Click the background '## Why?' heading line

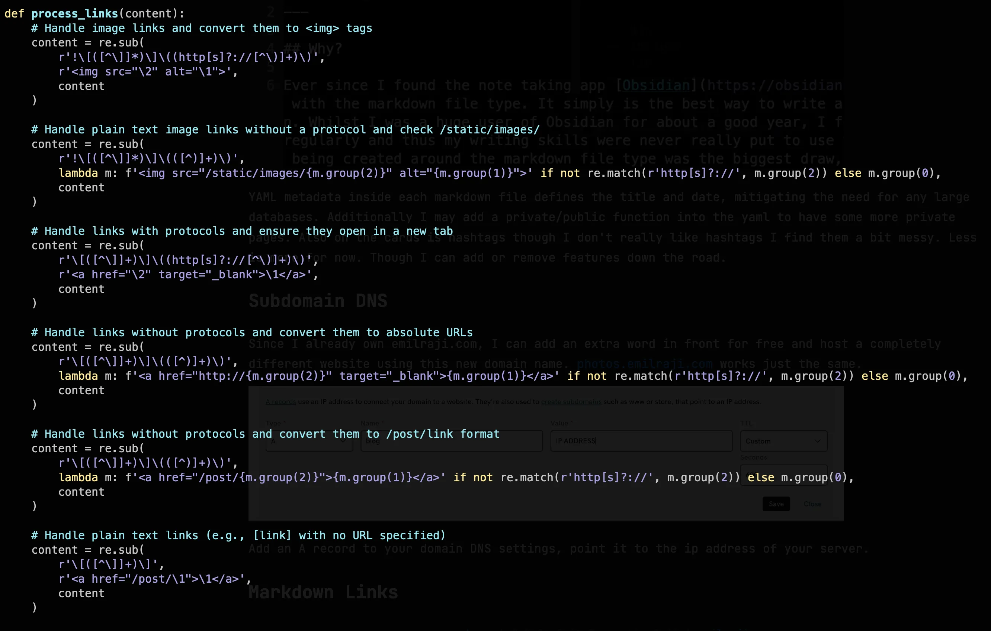tap(312, 49)
